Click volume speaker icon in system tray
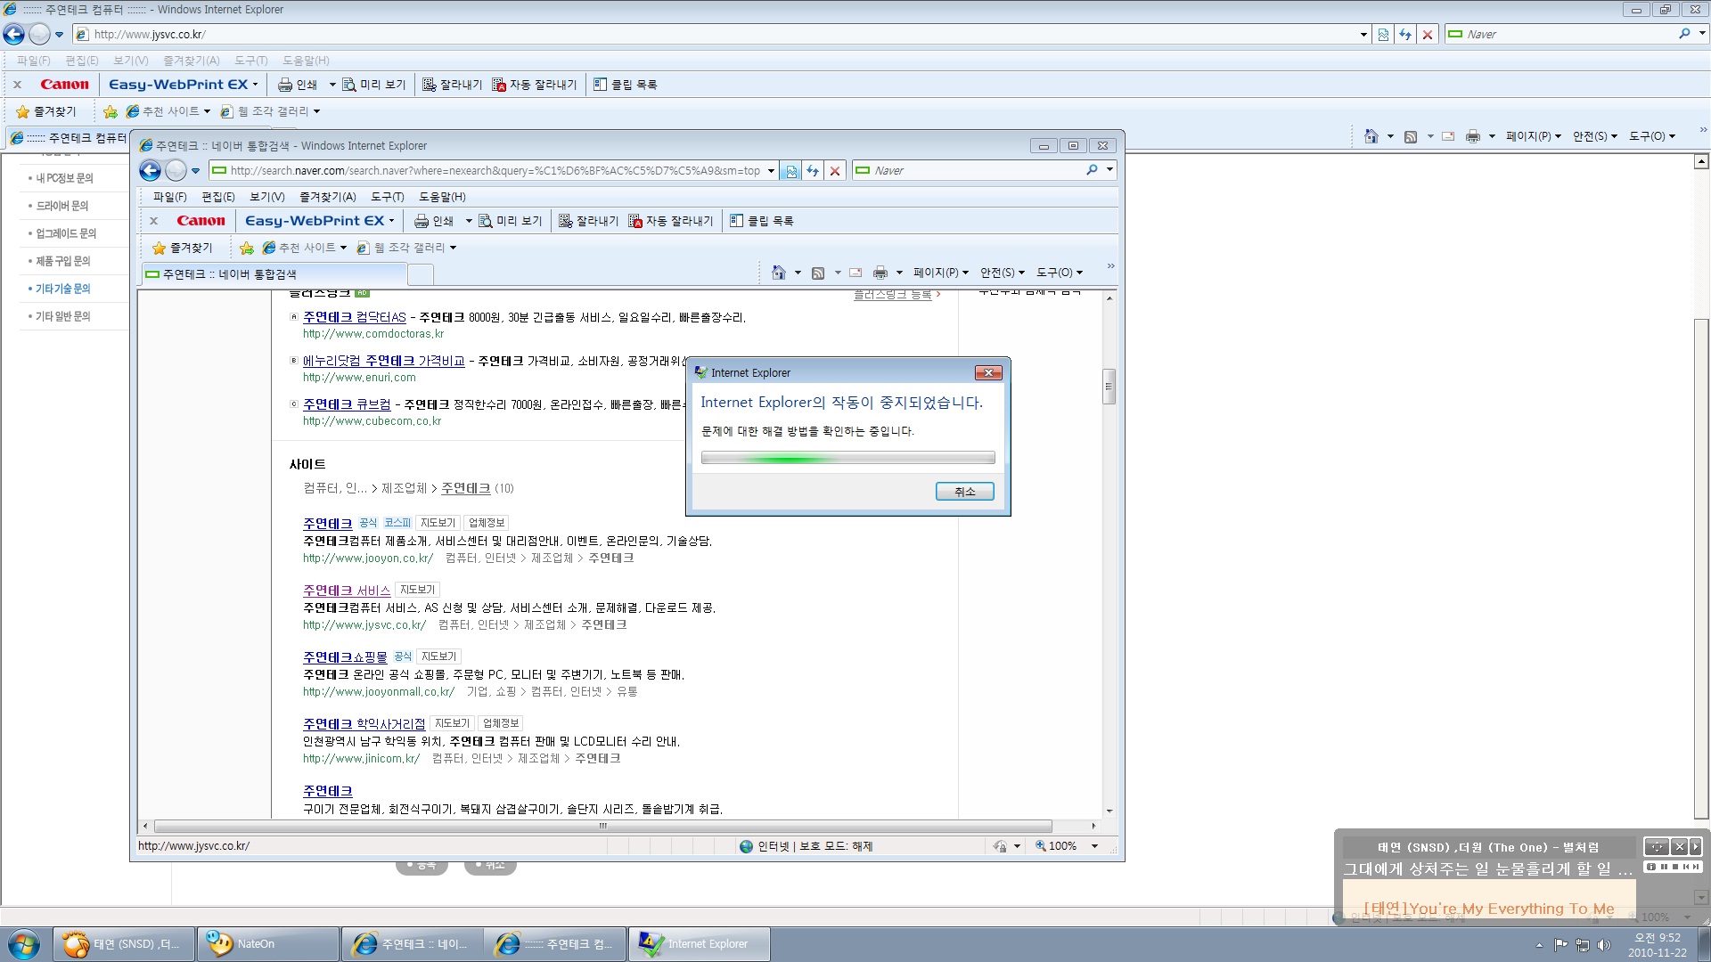1711x962 pixels. point(1604,945)
